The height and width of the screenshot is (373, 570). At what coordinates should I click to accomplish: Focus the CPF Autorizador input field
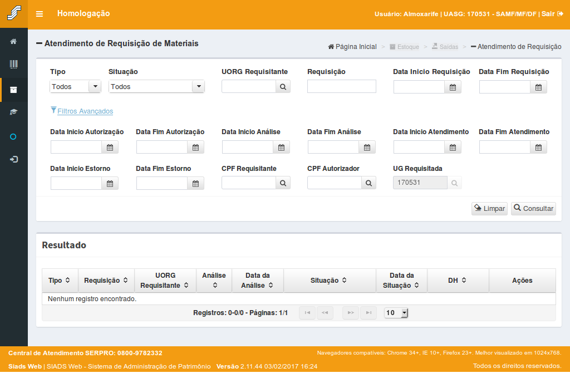tap(335, 183)
